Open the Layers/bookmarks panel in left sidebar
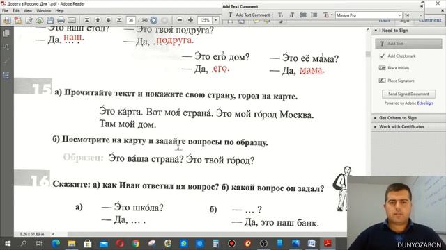 click(x=6, y=76)
